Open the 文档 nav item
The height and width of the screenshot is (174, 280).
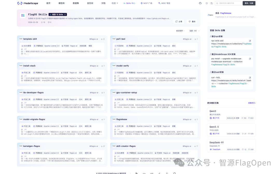pyautogui.click(x=103, y=3)
